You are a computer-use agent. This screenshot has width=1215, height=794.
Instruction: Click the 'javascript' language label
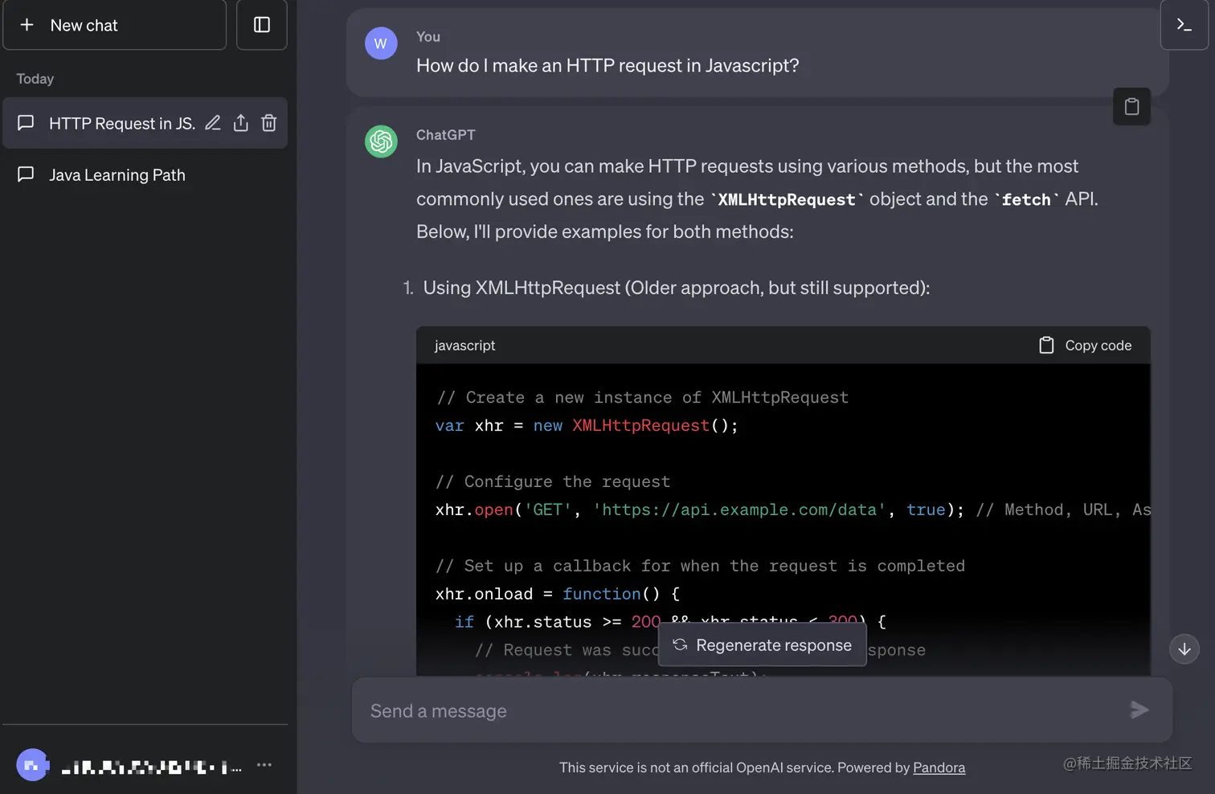pos(464,346)
